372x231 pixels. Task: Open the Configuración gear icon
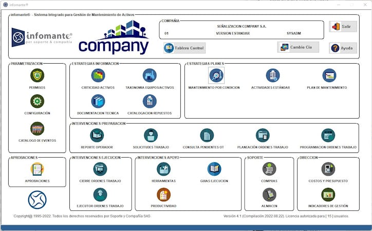click(x=37, y=101)
